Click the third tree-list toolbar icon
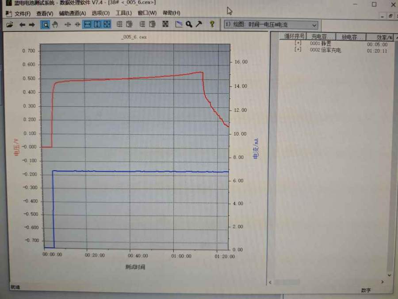 click(x=142, y=24)
